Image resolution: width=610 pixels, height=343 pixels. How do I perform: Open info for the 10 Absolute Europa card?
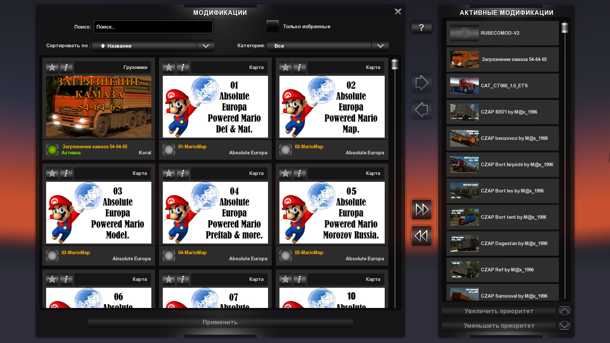point(300,279)
